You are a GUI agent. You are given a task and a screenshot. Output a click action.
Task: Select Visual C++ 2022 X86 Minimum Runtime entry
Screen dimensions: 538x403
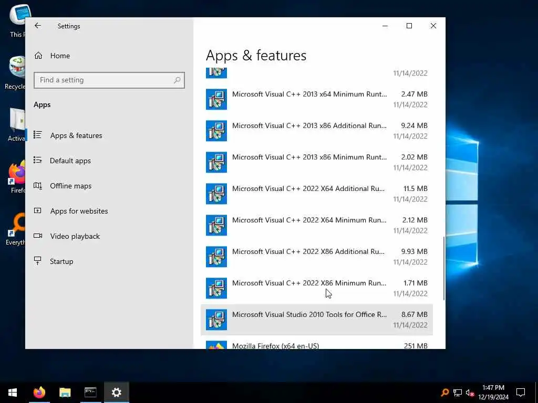[317, 289]
